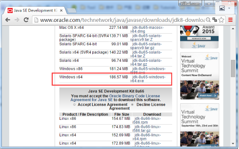The height and width of the screenshot is (149, 239).
Task: Bookmark this page with the star icon
Action: click(221, 20)
